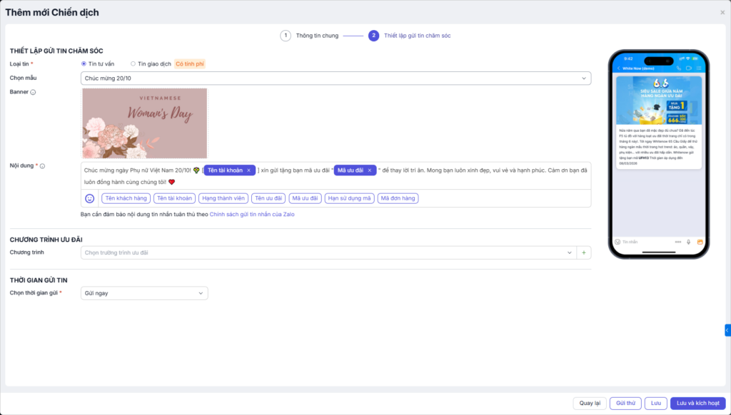Click inside the Nội dung message text area
731x415 pixels.
point(336,176)
